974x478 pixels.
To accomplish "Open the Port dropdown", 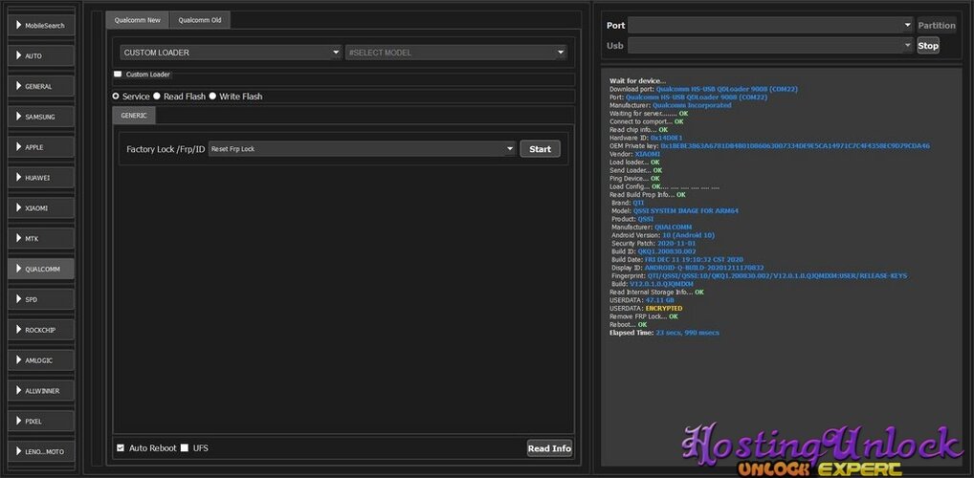I will pos(770,26).
